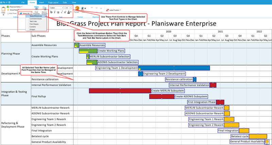This screenshot has width=272, height=145.
Task: Choose Tasks/Milestones from the Select All menu
Action: pos(36,16)
